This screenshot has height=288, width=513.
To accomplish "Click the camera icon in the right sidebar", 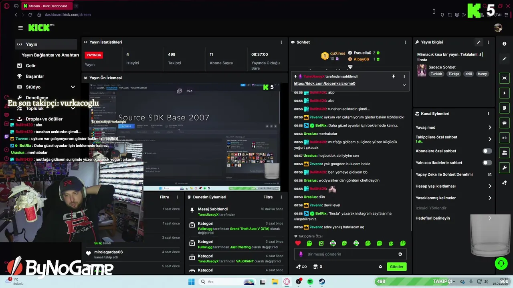I will [505, 153].
